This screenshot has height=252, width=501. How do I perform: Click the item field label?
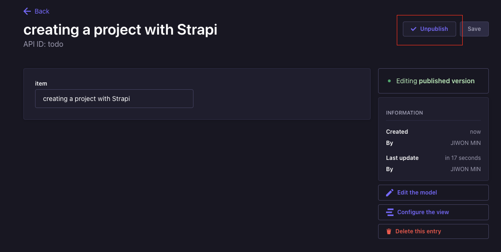[41, 84]
